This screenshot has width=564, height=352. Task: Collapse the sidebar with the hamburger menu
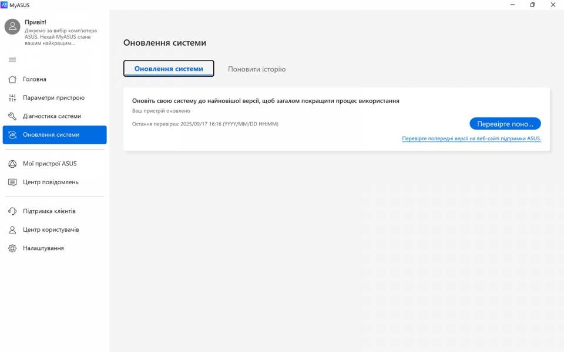(x=12, y=60)
